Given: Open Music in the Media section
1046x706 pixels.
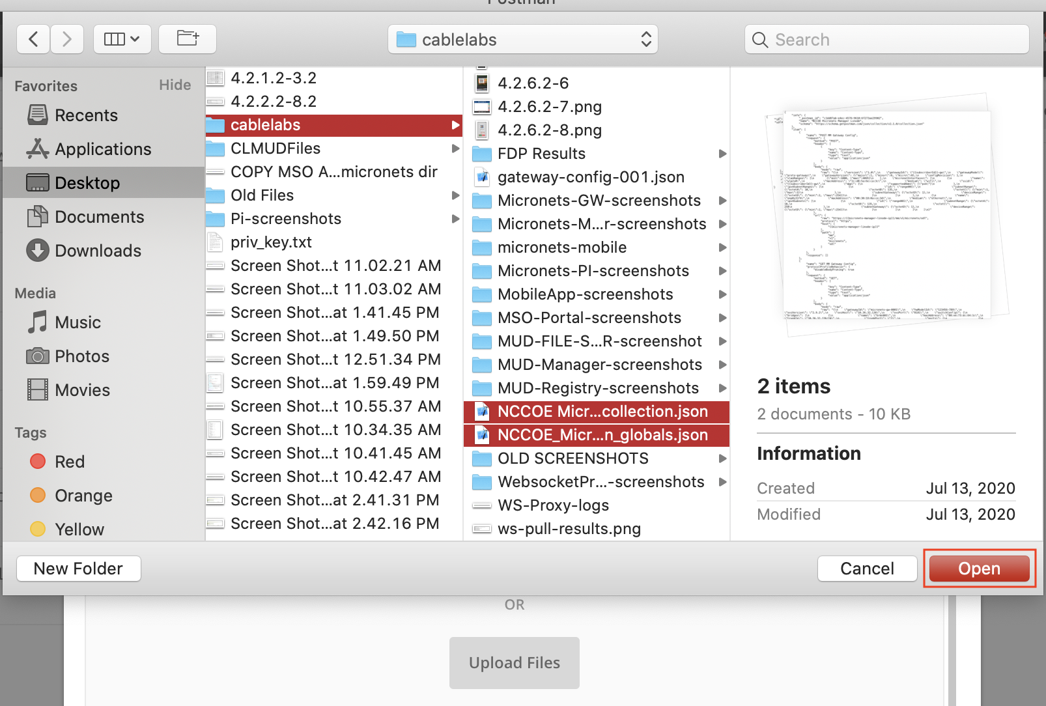Looking at the screenshot, I should pyautogui.click(x=64, y=322).
